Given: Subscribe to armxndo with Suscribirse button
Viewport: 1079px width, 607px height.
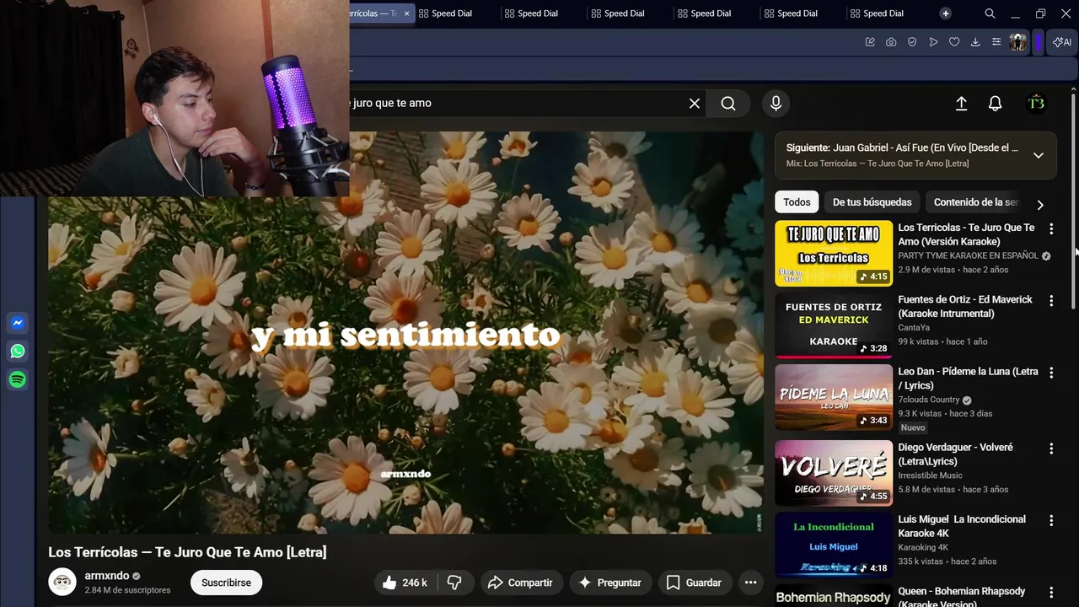Looking at the screenshot, I should (x=226, y=583).
